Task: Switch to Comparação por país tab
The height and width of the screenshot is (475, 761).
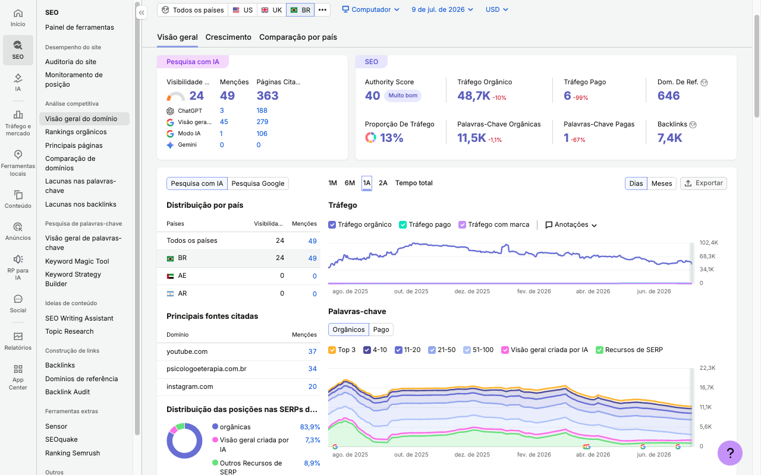Action: 298,37
